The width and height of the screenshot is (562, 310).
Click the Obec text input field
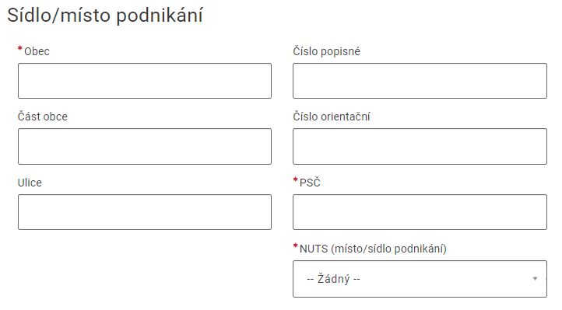coord(145,81)
